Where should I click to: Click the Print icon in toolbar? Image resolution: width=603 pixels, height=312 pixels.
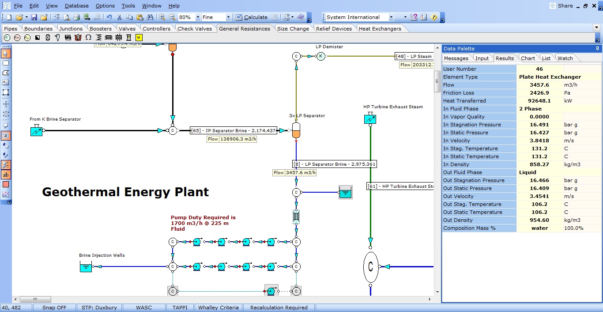coord(76,17)
